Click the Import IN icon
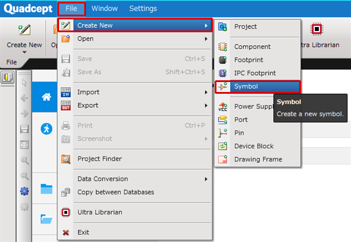 click(66, 92)
